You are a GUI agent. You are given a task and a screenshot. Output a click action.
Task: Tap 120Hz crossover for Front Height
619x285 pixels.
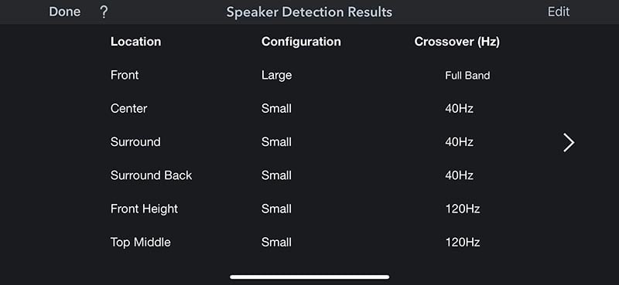[x=463, y=209]
